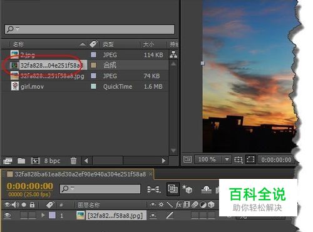Expand layer 1 properties triangle

[x=43, y=215]
